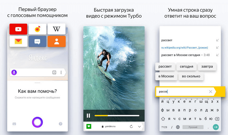Open the Yandex Music tile

(x=37, y=29)
